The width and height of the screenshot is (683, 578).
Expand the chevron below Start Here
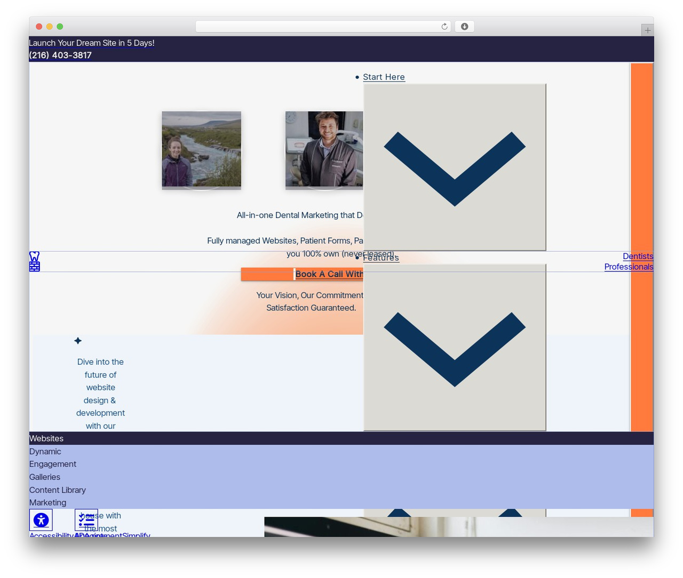click(x=455, y=167)
